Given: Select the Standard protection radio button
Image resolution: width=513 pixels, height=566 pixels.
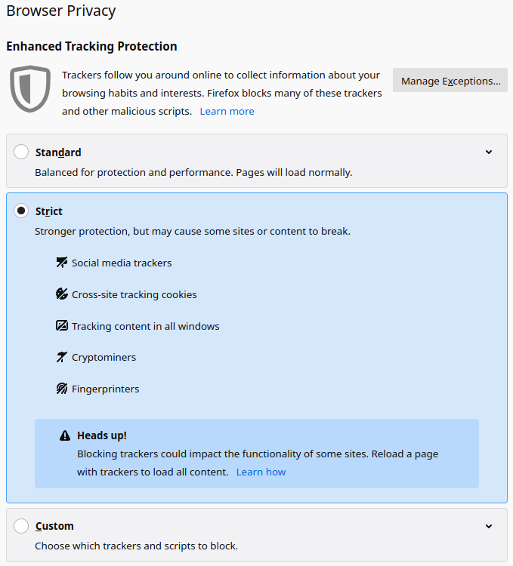Looking at the screenshot, I should pyautogui.click(x=21, y=152).
